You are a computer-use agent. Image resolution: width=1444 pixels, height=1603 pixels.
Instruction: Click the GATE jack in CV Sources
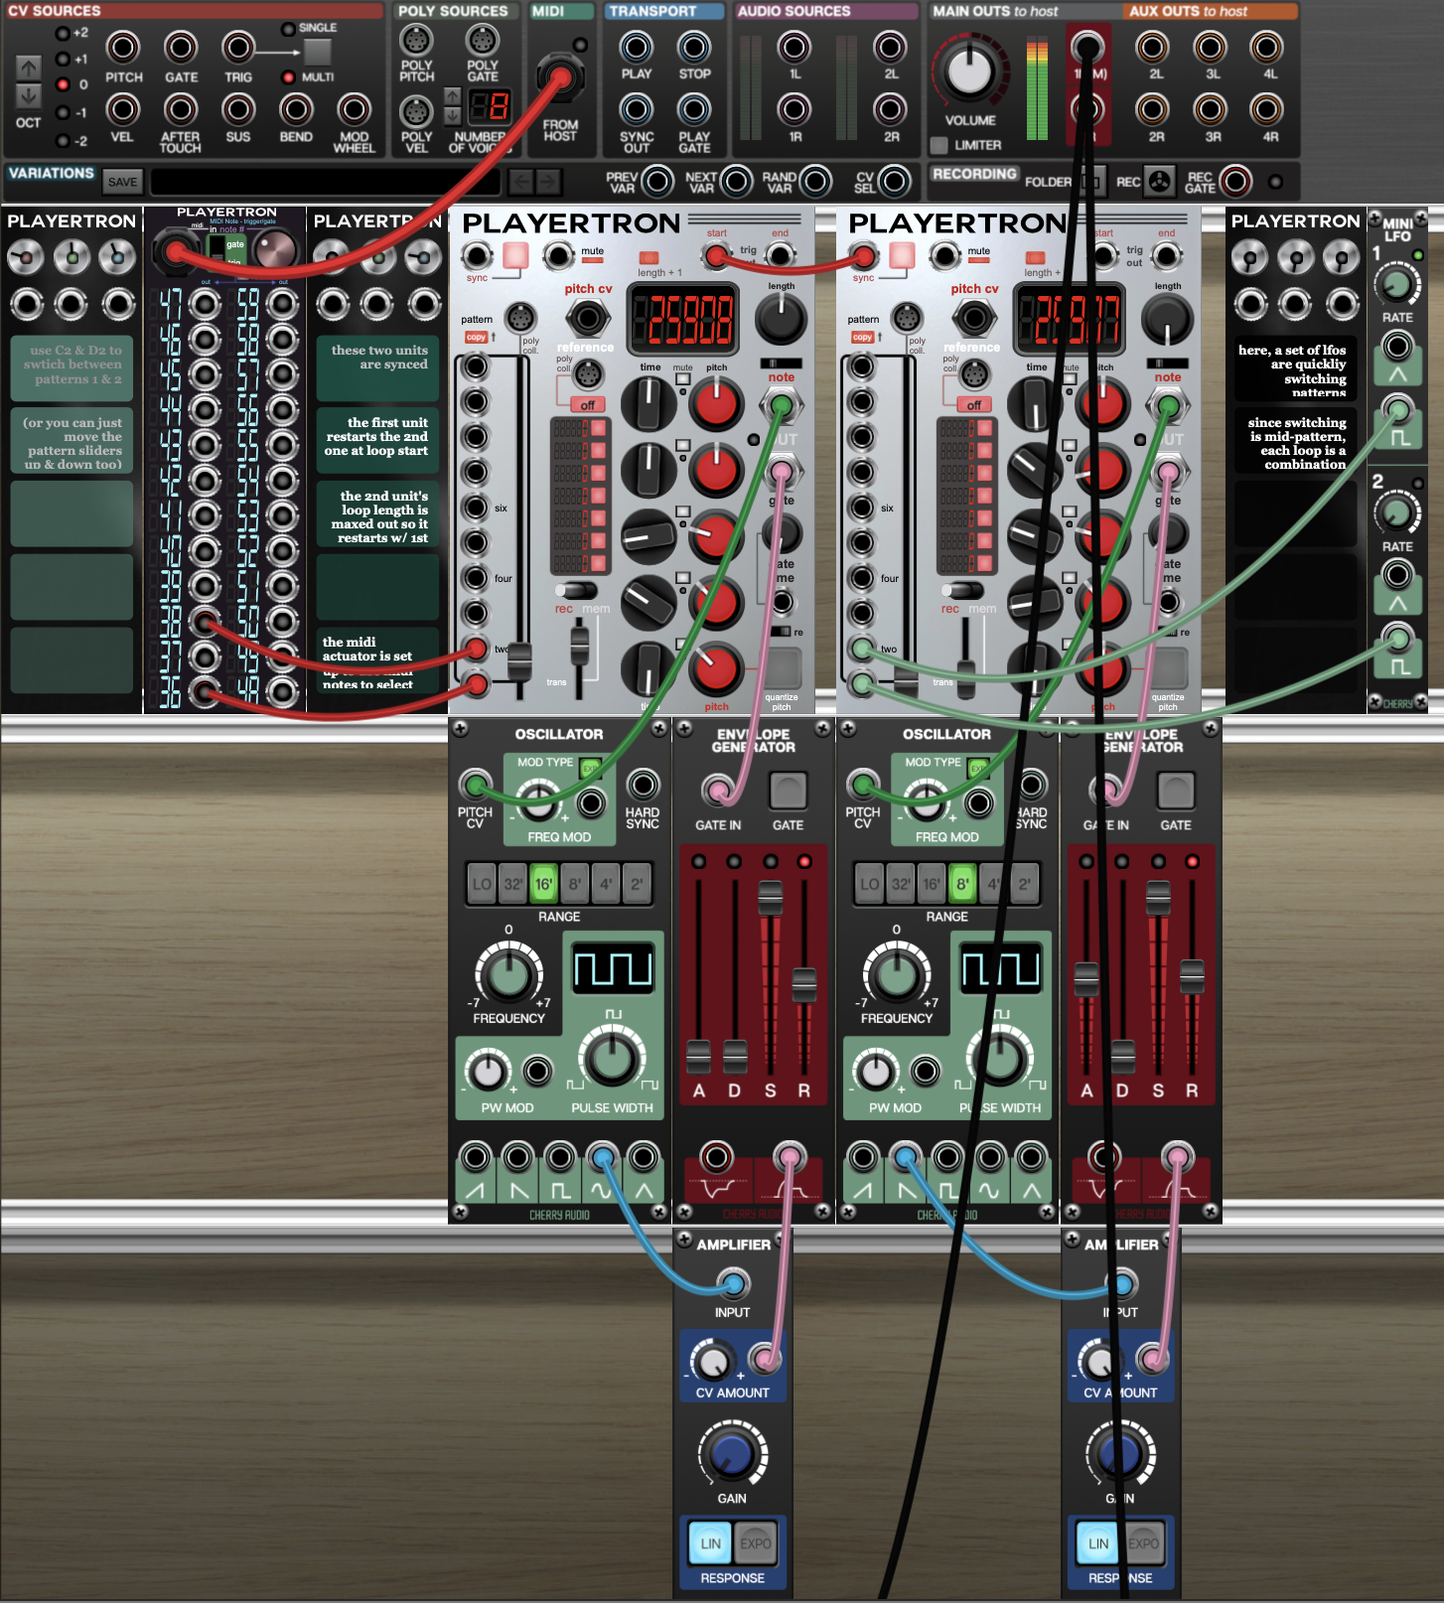(x=181, y=47)
